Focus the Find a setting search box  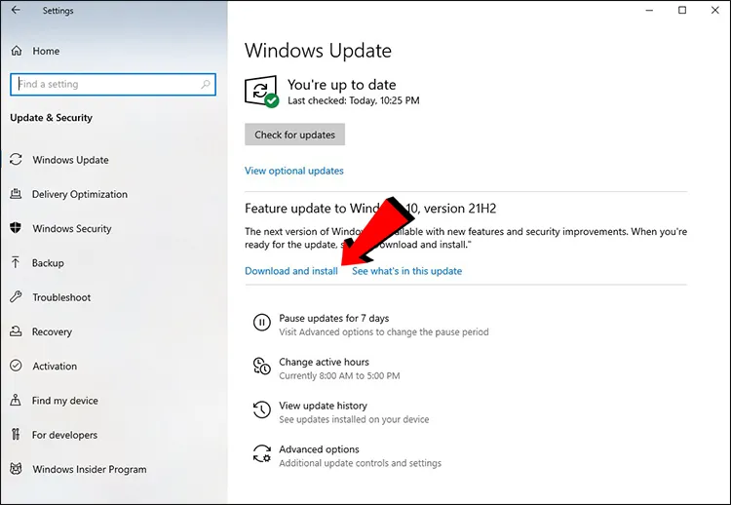(x=113, y=85)
